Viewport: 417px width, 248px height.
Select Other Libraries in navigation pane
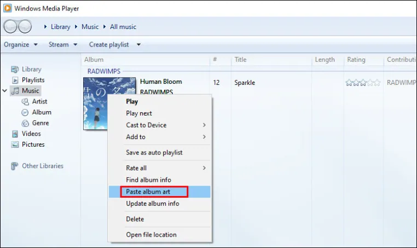tap(43, 166)
